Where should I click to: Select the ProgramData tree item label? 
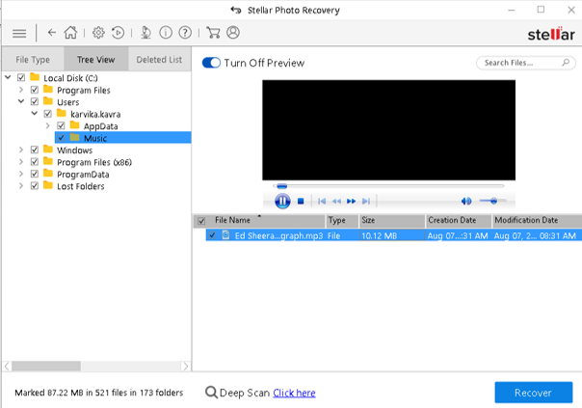83,175
